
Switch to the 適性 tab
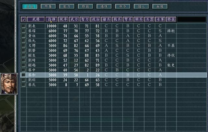[104, 6]
